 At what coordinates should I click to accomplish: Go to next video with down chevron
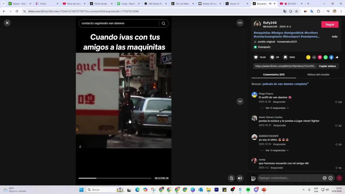tap(240, 101)
